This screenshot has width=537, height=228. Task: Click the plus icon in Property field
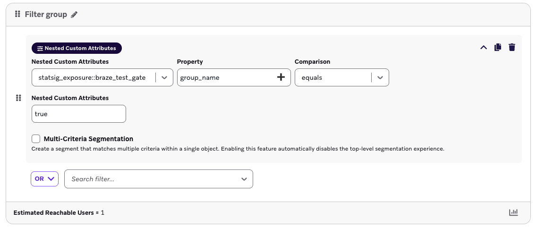pyautogui.click(x=281, y=77)
